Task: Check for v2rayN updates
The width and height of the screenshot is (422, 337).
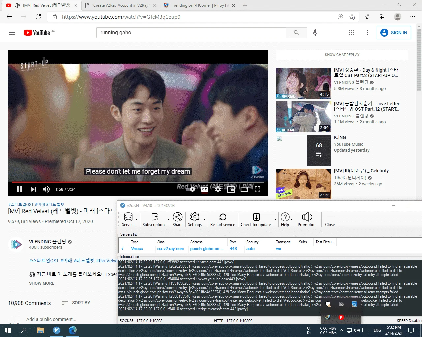Action: (x=256, y=220)
